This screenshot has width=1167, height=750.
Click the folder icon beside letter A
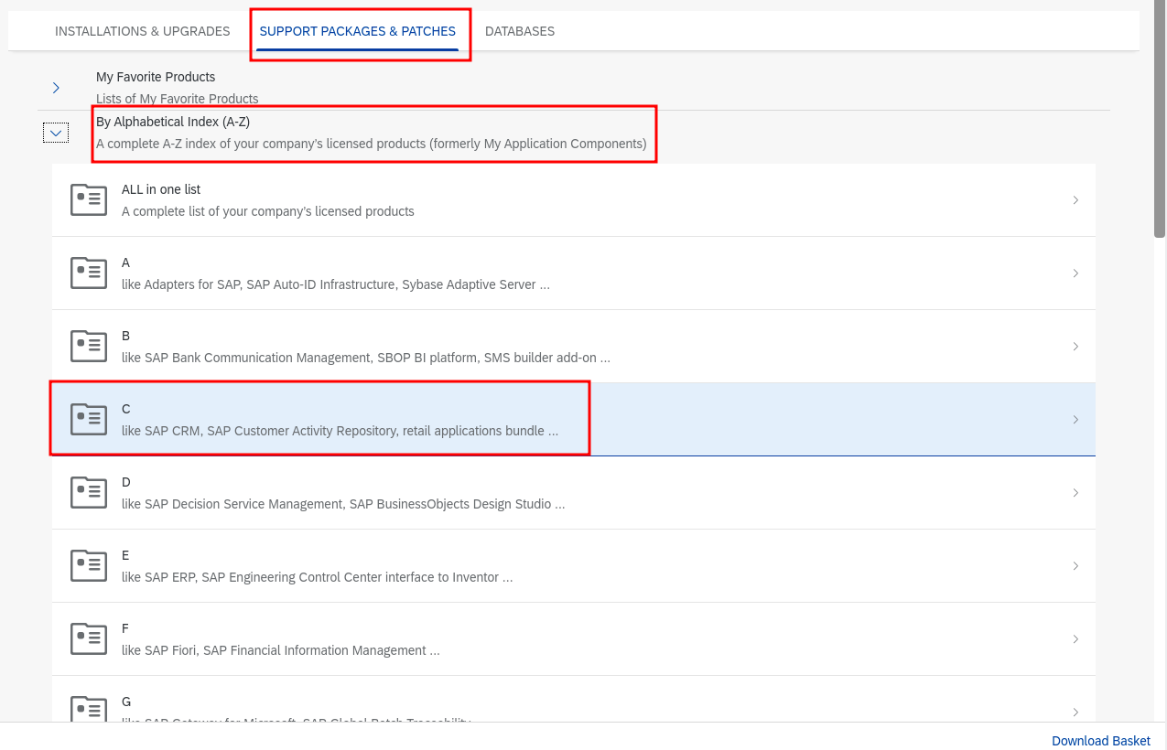tap(89, 273)
